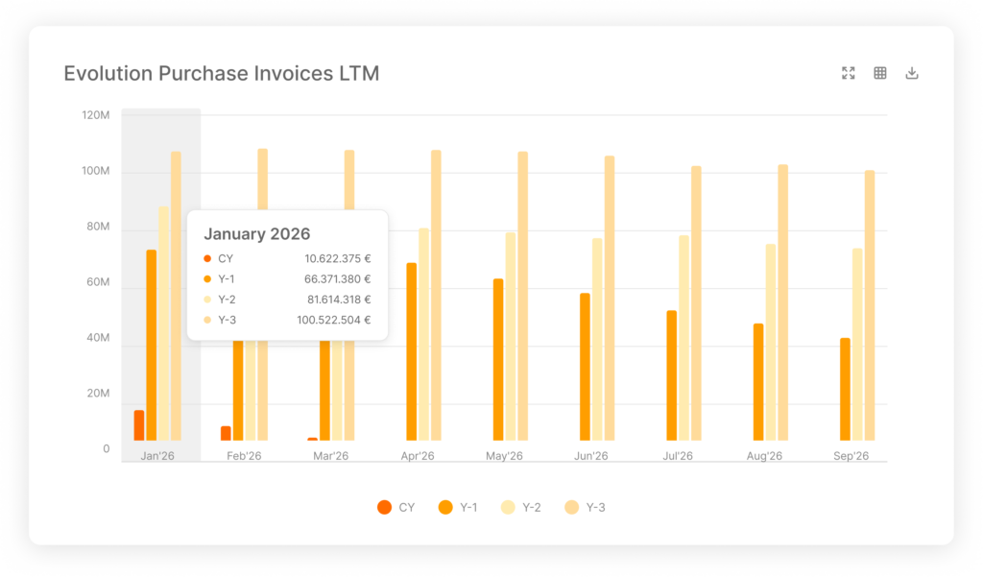
Task: Toggle CY series in legend
Action: tap(396, 507)
